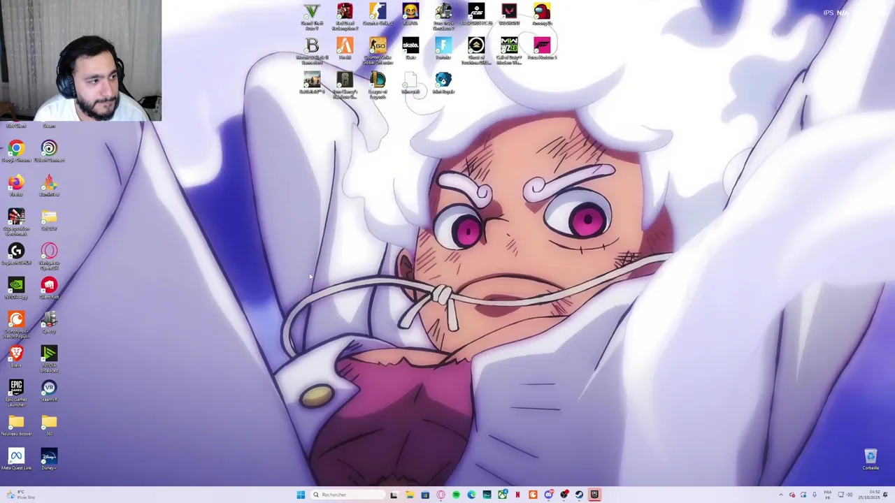Launch the Valorant shortcut
The height and width of the screenshot is (503, 895).
click(509, 14)
